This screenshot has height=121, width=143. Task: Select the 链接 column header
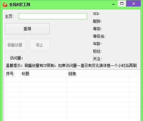coord(98,74)
